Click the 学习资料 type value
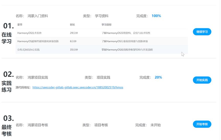The width and height of the screenshot is (221, 140). (102, 16)
